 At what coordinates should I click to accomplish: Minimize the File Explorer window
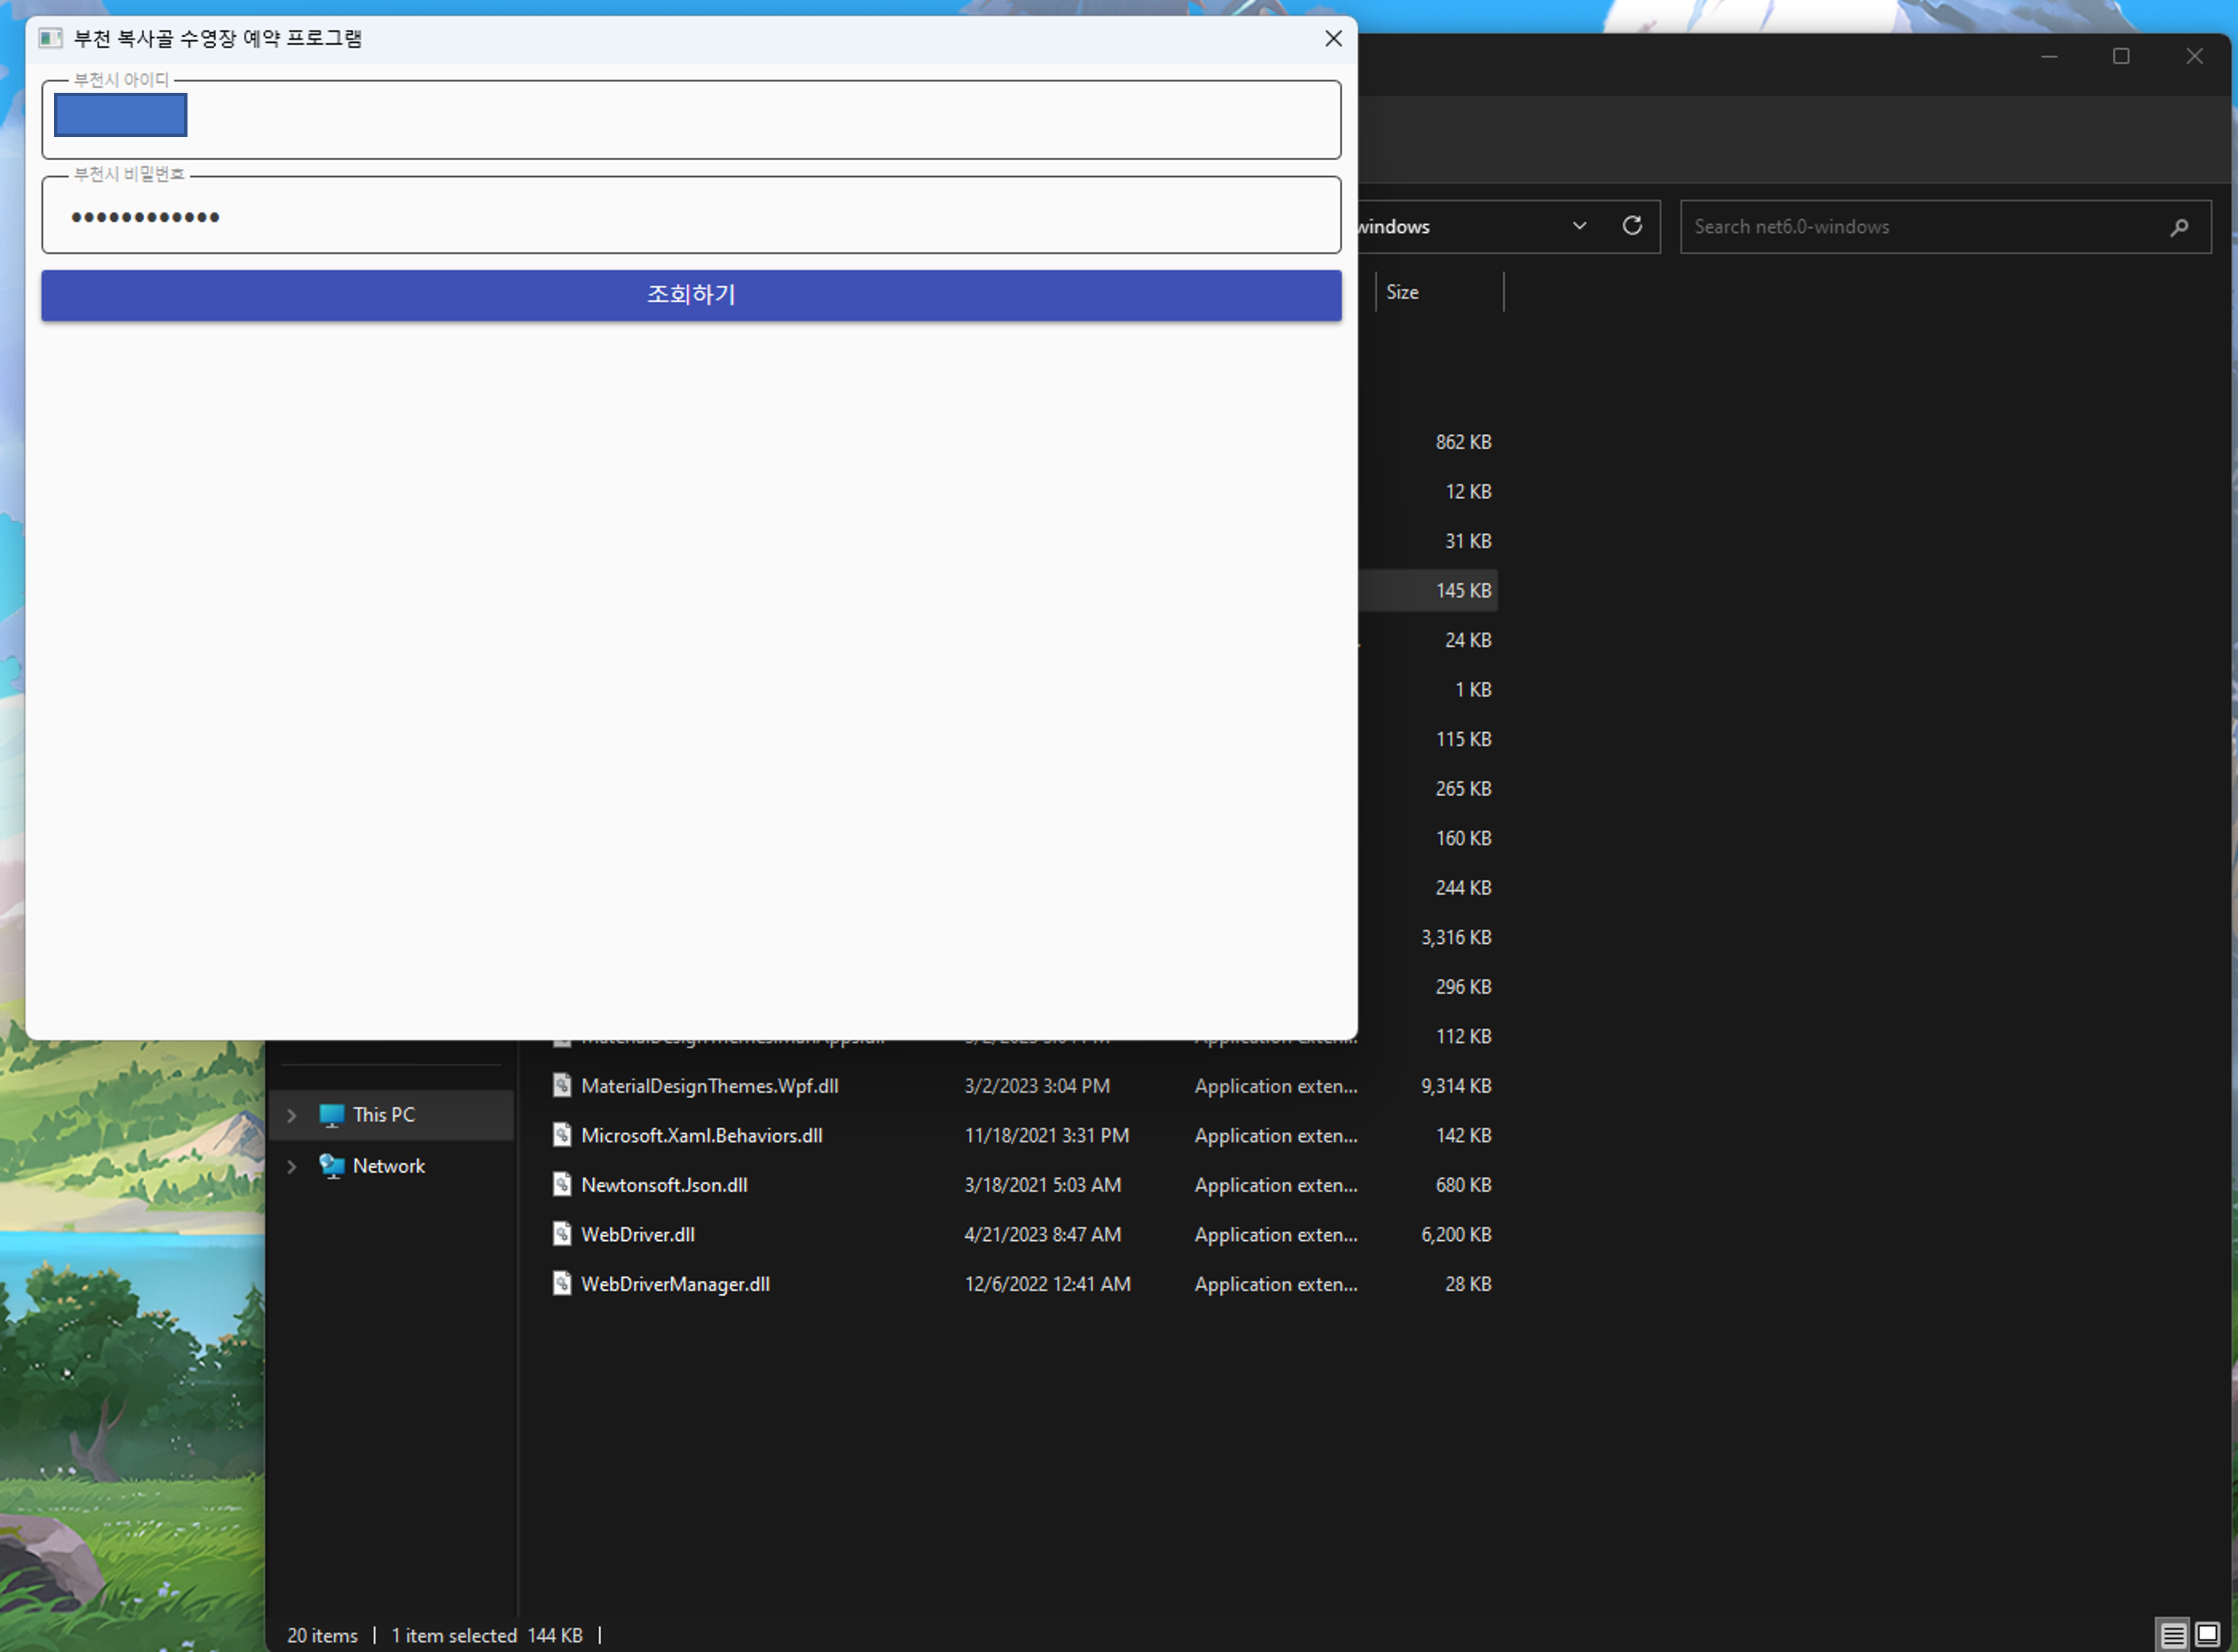pyautogui.click(x=2049, y=56)
